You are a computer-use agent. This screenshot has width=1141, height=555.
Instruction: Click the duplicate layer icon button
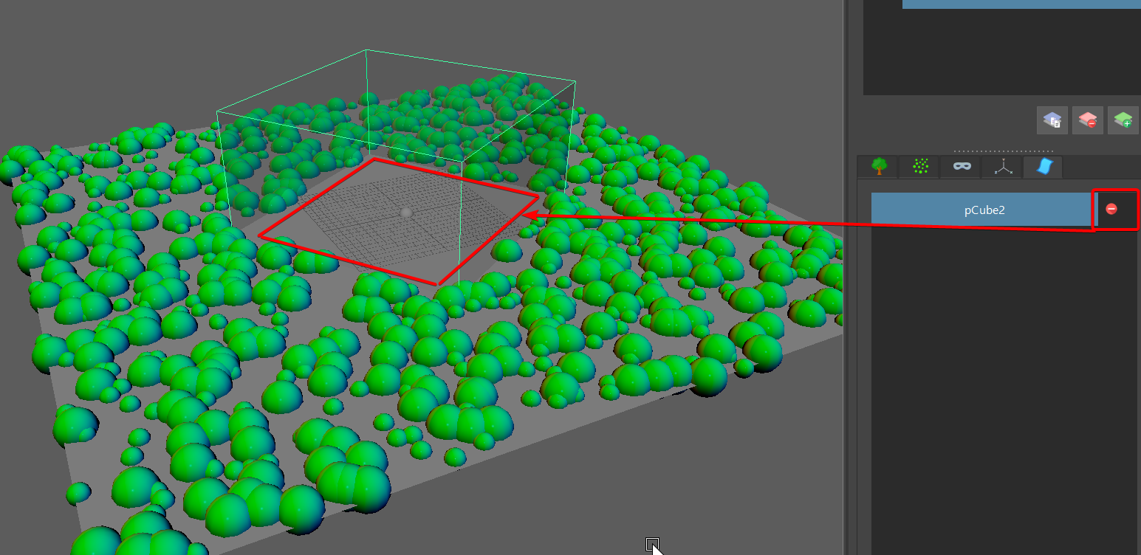click(1052, 120)
